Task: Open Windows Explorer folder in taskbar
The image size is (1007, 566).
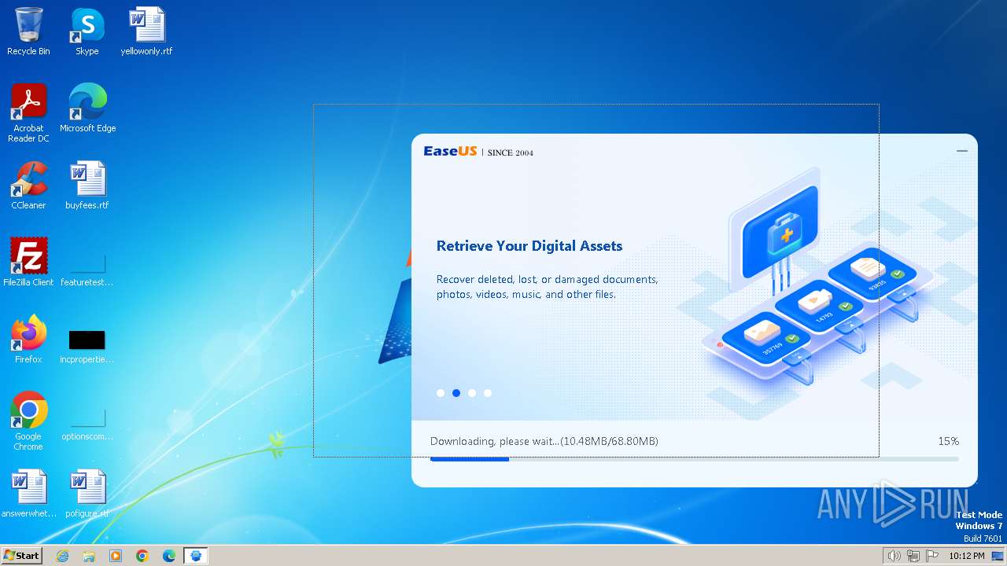Action: 89,556
